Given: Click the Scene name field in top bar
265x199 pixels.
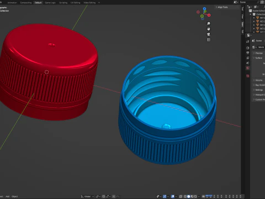Looking at the screenshot, I should 248,2.
